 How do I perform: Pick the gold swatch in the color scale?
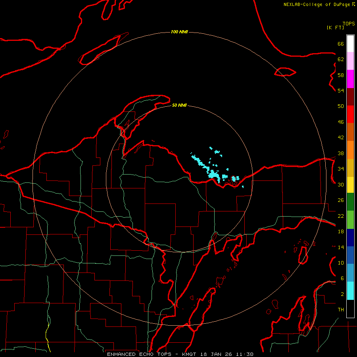click(x=350, y=168)
